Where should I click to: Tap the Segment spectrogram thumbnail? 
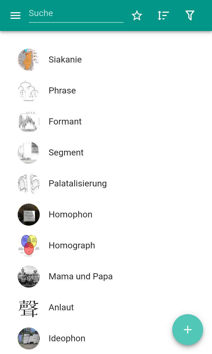[29, 153]
